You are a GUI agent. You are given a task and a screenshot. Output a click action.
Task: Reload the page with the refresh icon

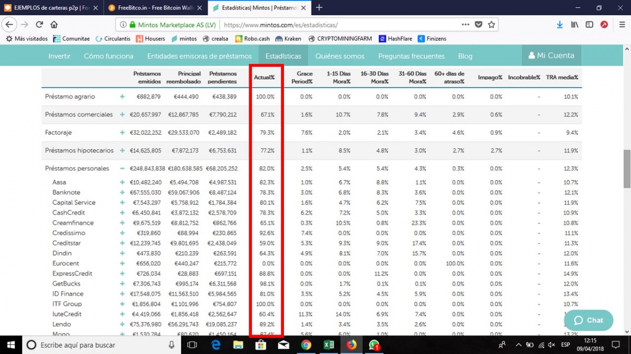pos(39,25)
